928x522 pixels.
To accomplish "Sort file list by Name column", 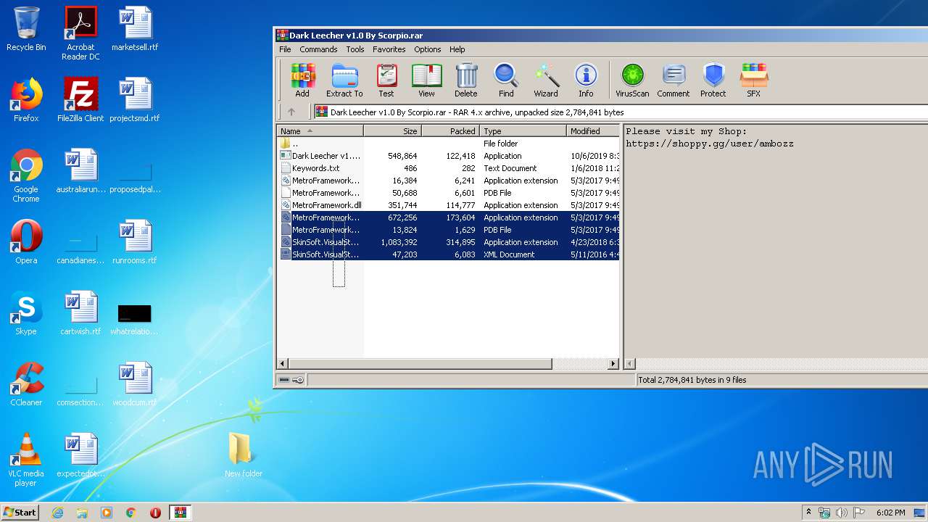I will tap(320, 131).
